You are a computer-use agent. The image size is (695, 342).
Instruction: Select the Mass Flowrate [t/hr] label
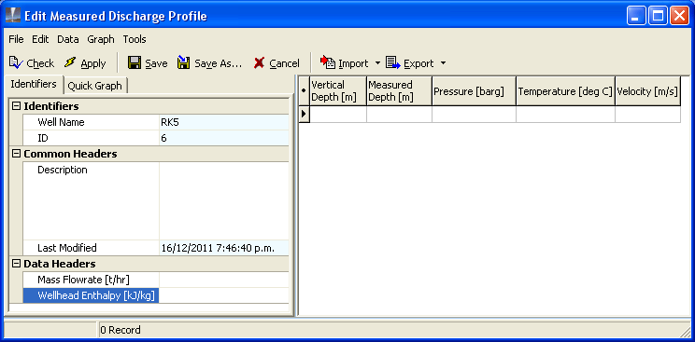click(x=83, y=280)
